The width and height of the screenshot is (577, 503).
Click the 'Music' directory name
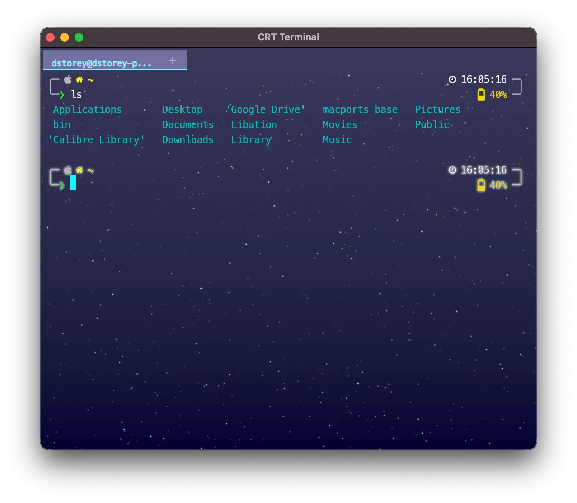(x=337, y=140)
